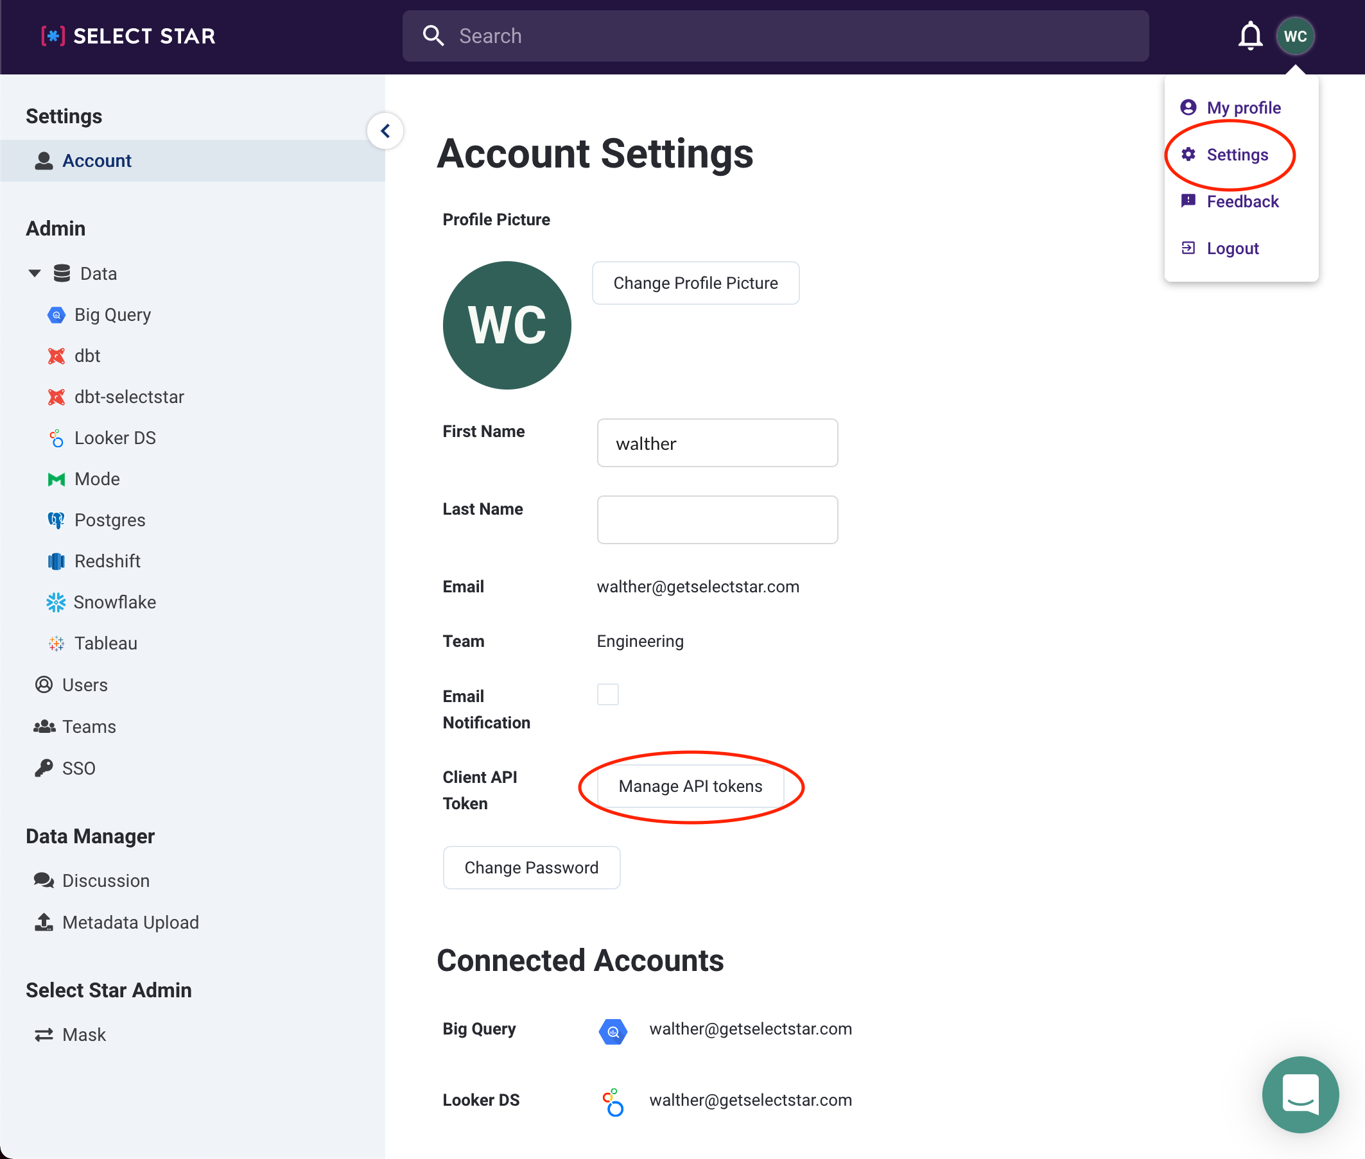Open Mode data source
Viewport: 1365px width, 1159px height.
coord(96,479)
